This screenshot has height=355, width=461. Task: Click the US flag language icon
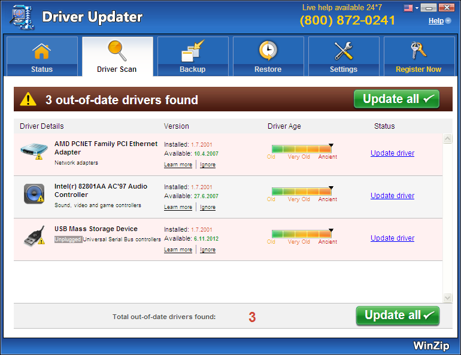[x=408, y=8]
